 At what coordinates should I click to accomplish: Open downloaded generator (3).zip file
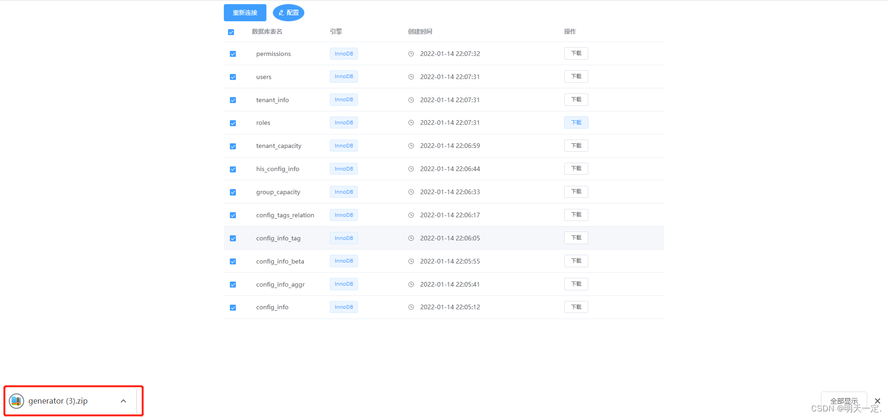tap(58, 401)
